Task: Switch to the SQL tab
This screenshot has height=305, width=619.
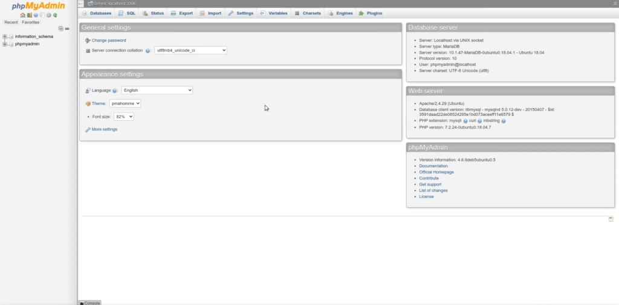Action: point(127,13)
